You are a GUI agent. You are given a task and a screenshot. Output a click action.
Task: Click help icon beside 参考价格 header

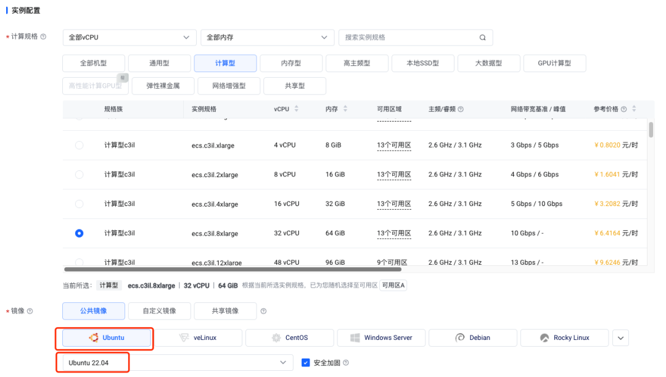click(624, 109)
